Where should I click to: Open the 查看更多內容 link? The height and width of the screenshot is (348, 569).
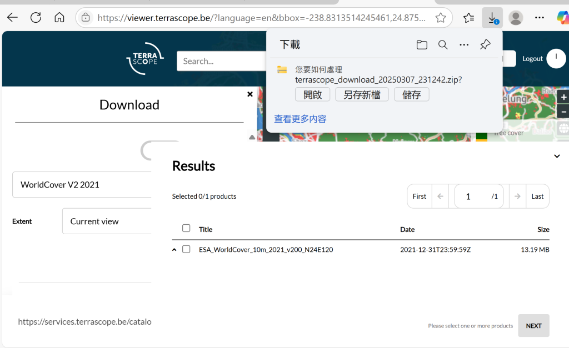pyautogui.click(x=300, y=119)
